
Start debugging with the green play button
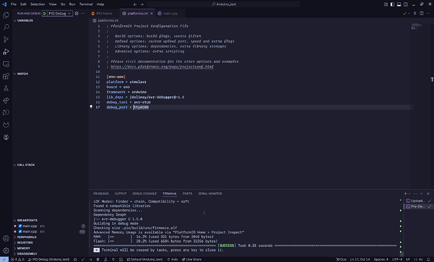[x=45, y=13]
